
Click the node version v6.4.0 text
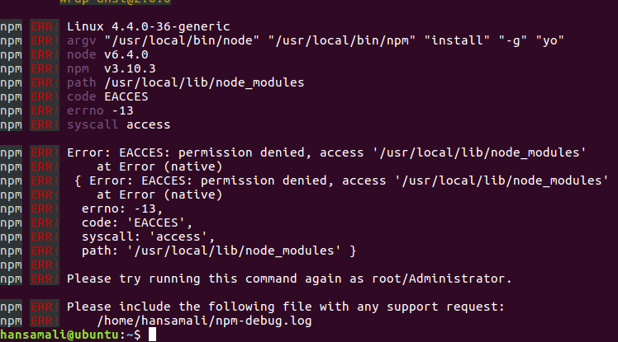click(126, 54)
